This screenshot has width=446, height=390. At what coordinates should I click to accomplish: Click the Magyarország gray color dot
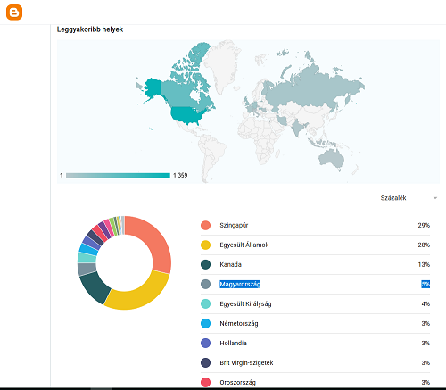tap(205, 284)
